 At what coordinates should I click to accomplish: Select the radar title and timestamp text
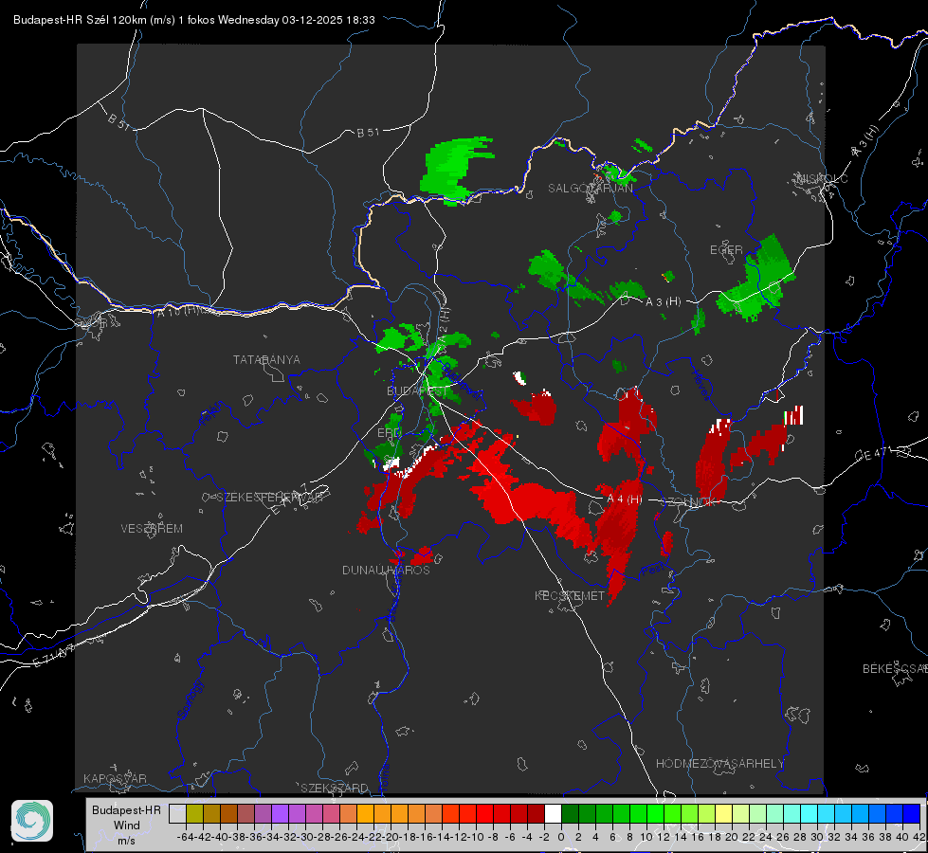(194, 20)
